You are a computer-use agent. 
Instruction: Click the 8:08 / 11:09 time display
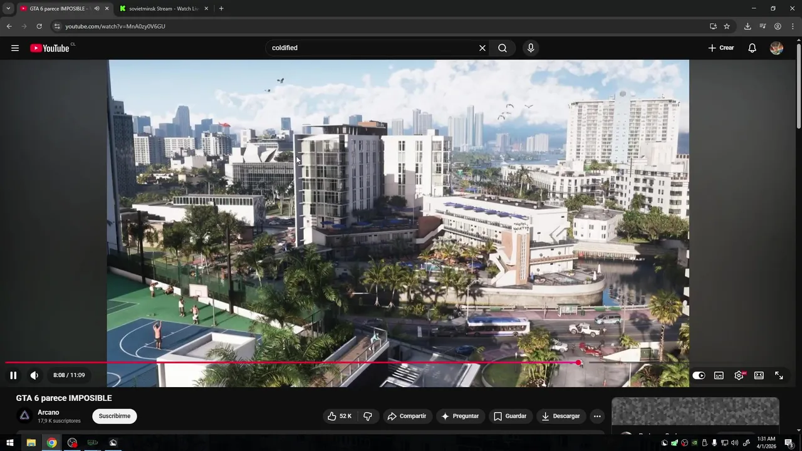69,375
